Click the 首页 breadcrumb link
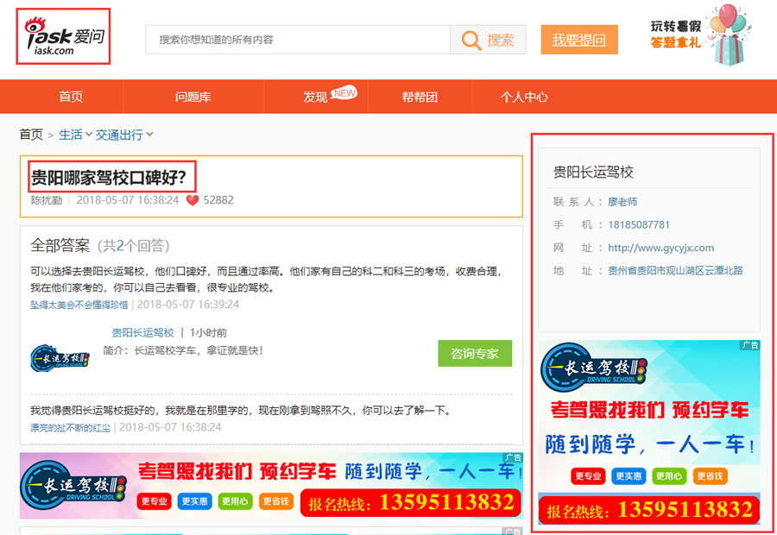The image size is (777, 535). (31, 135)
